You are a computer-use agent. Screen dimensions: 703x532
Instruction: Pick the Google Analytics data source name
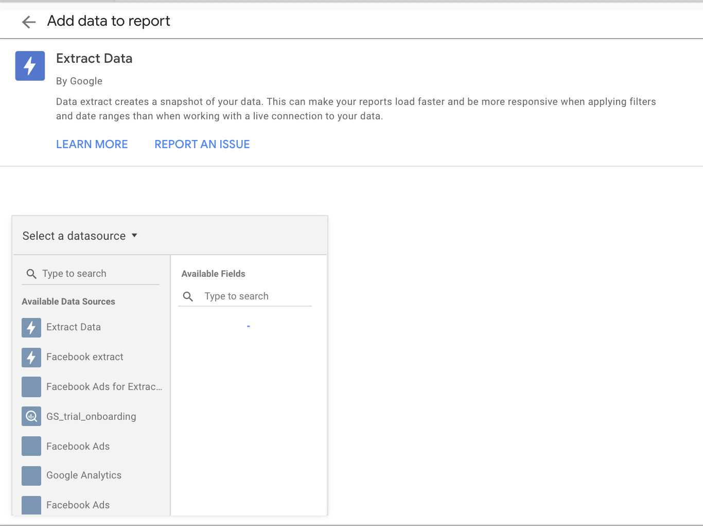84,475
